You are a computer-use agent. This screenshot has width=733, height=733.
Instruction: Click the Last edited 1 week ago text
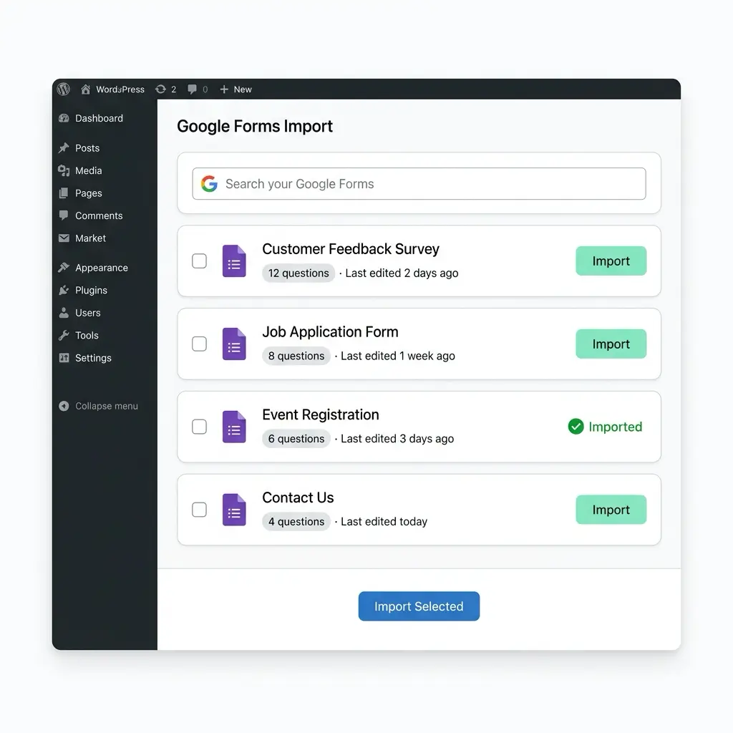coord(398,356)
